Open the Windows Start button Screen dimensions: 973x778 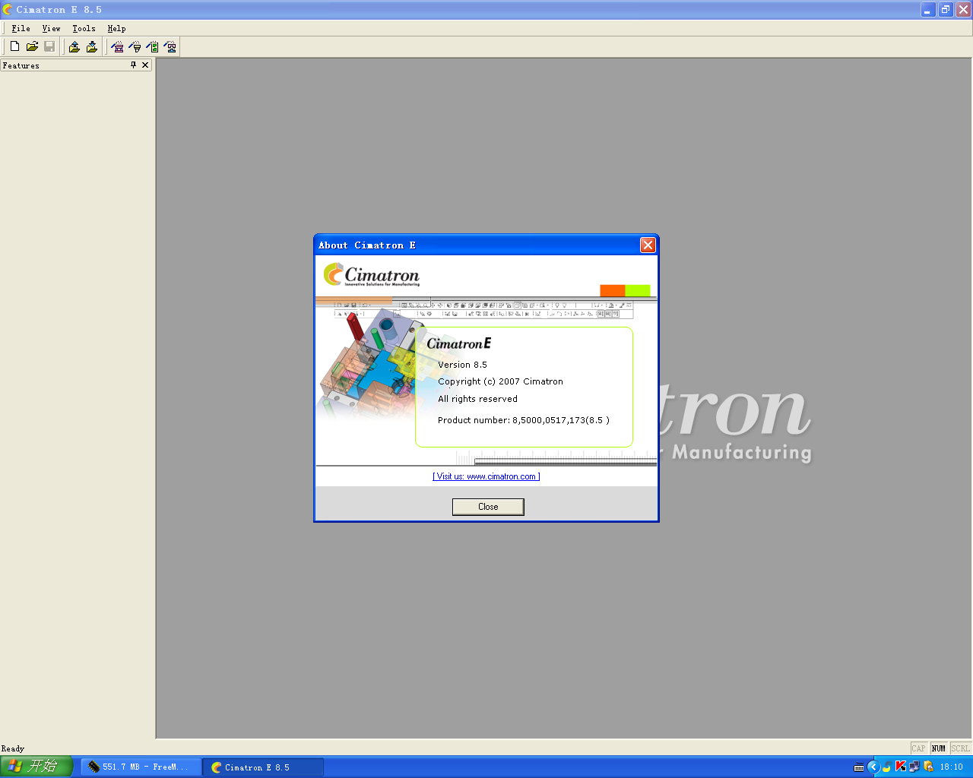pos(36,767)
